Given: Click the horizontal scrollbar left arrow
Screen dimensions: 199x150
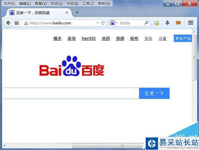Looking at the screenshot, I should [x=4, y=146].
